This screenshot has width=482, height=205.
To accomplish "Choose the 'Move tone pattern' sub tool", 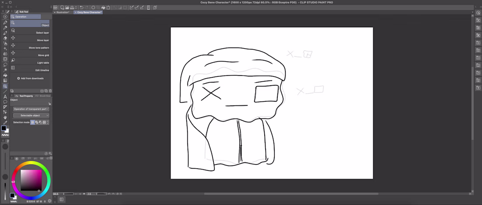I will [30, 46].
